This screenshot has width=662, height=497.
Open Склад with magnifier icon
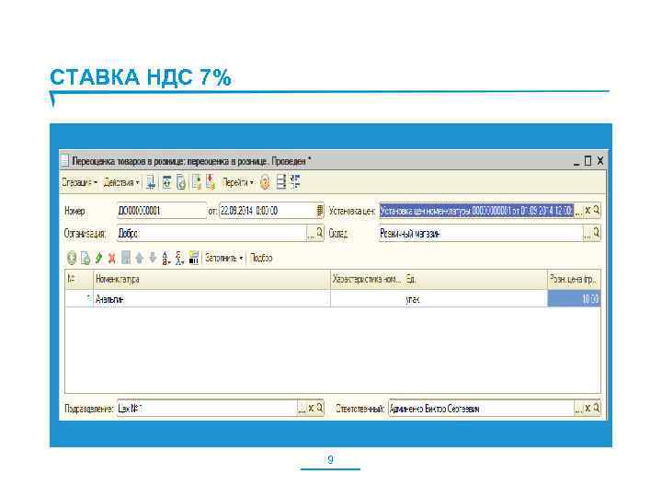tap(597, 233)
